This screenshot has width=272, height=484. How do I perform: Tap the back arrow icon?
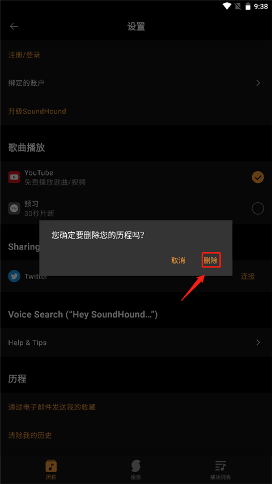click(x=14, y=26)
